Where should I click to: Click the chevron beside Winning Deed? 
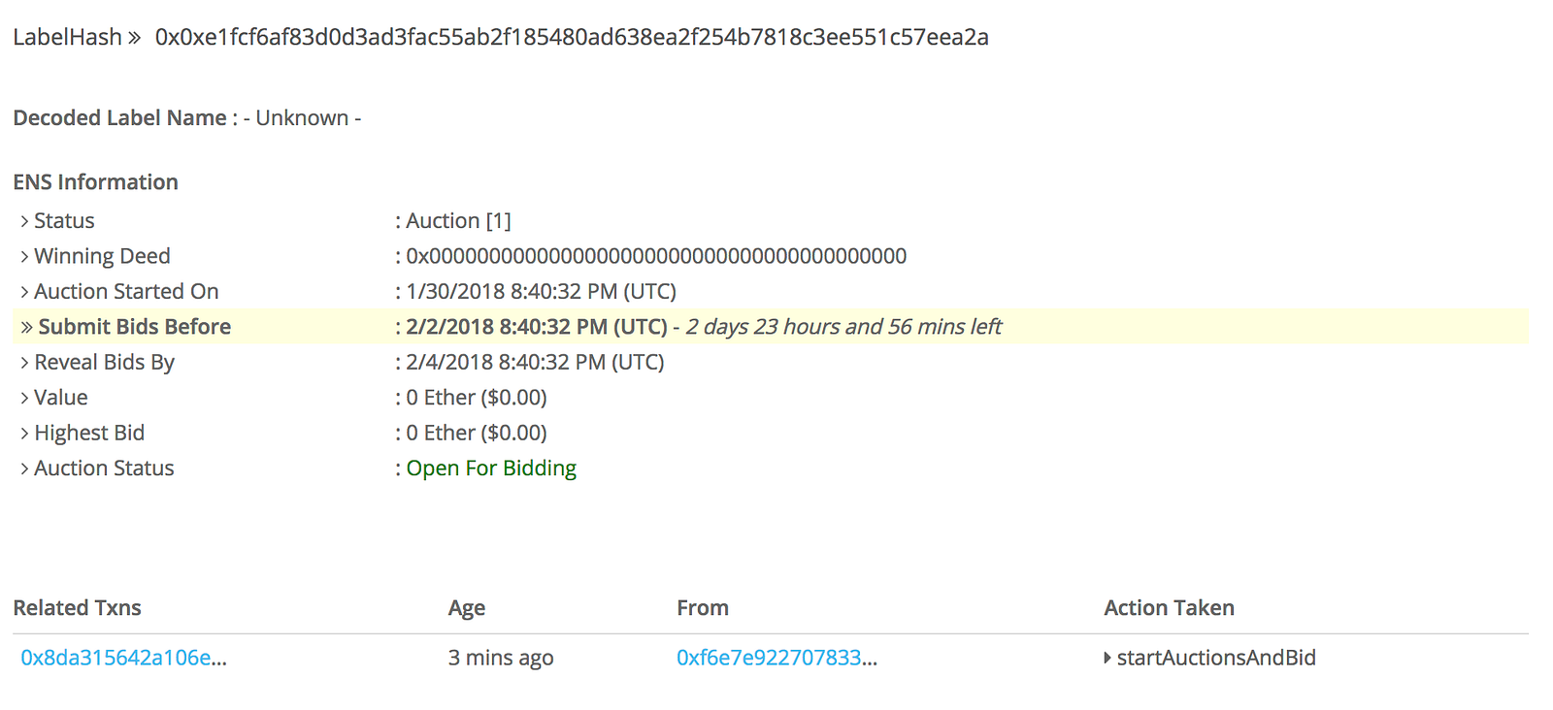point(24,257)
